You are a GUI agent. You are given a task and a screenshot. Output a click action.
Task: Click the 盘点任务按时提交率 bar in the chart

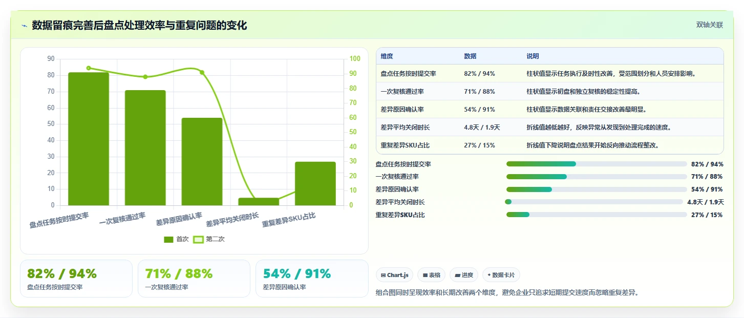point(89,139)
